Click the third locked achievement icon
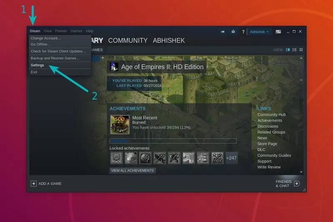This screenshot has width=333, height=222. click(145, 158)
